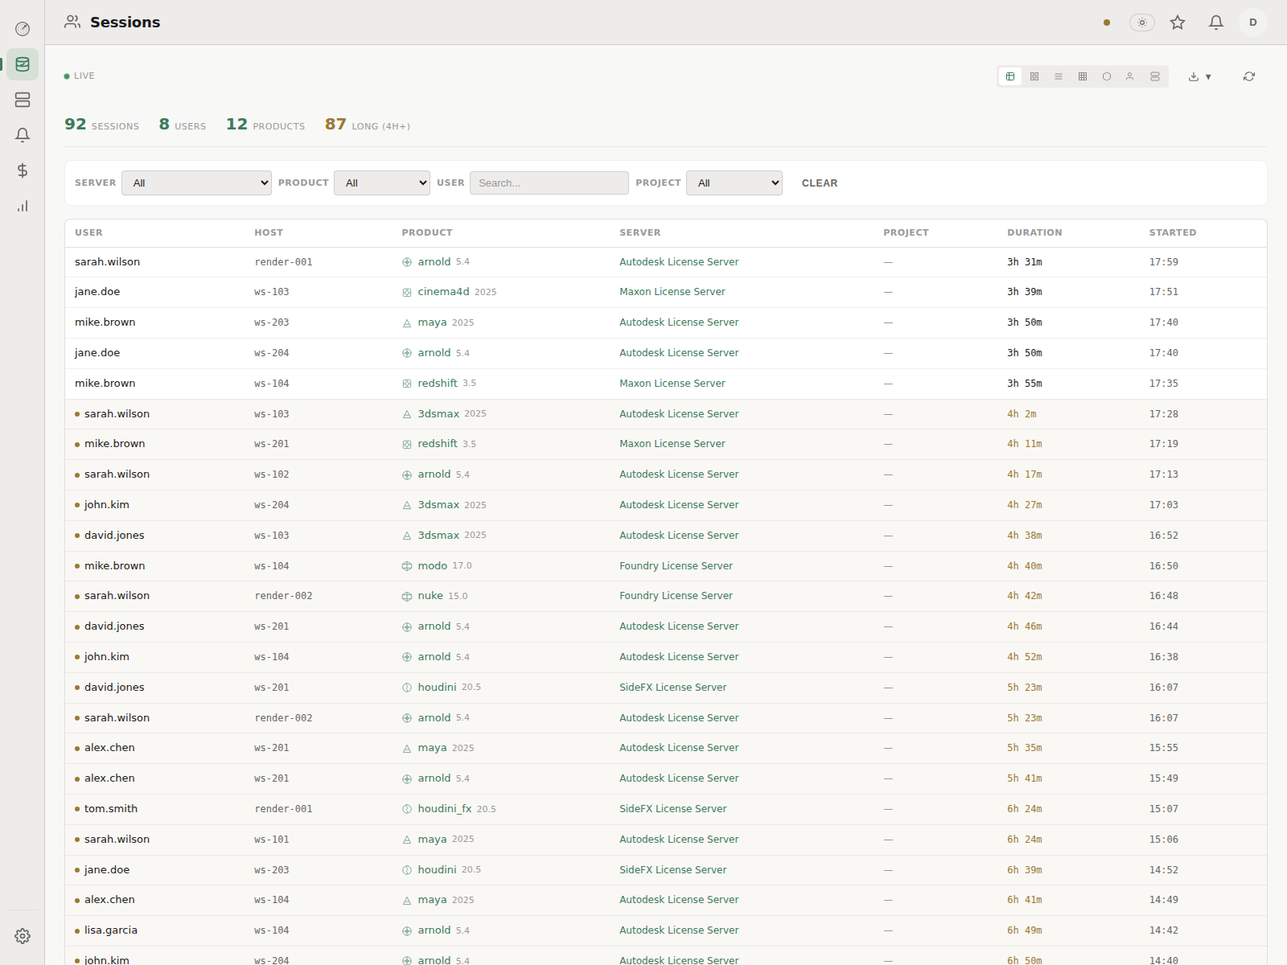Open Autodesk License Server link for lisa.garcia
The height and width of the screenshot is (965, 1287).
point(679,930)
